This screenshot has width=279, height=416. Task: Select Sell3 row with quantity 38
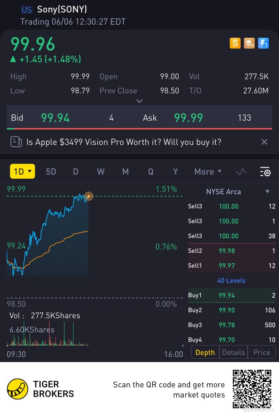click(231, 236)
